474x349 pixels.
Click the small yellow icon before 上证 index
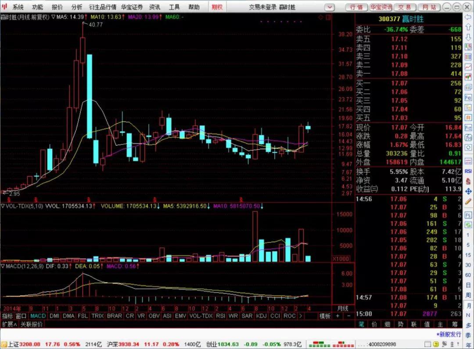[4, 344]
